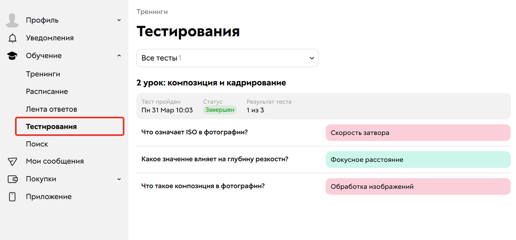Click the notifications bell icon
The image size is (516, 240).
coord(12,38)
